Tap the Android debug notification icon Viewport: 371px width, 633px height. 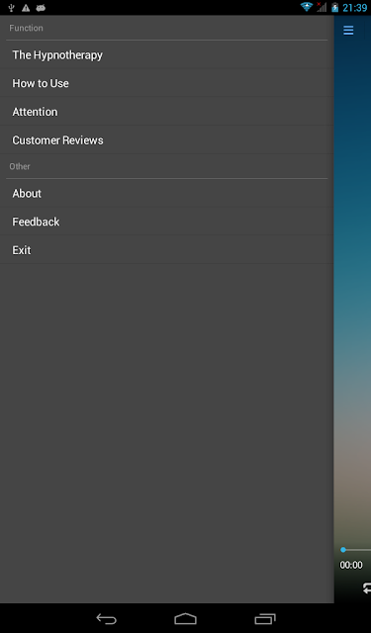point(41,8)
